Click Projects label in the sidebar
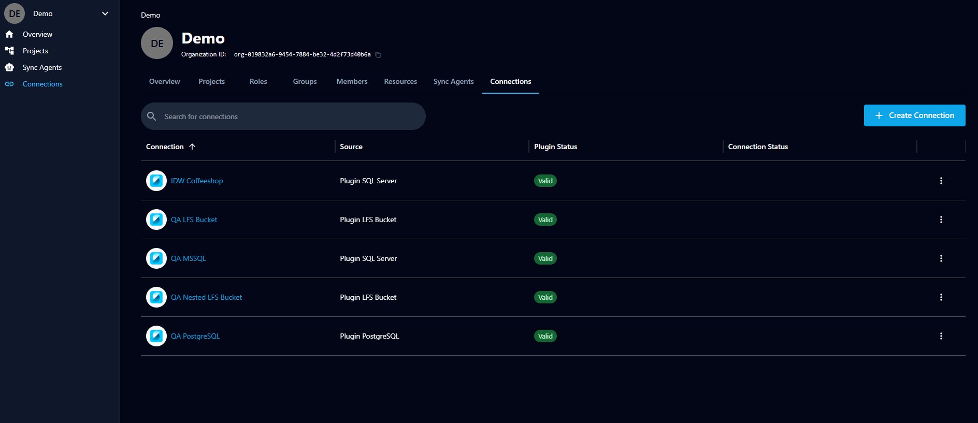 [35, 51]
